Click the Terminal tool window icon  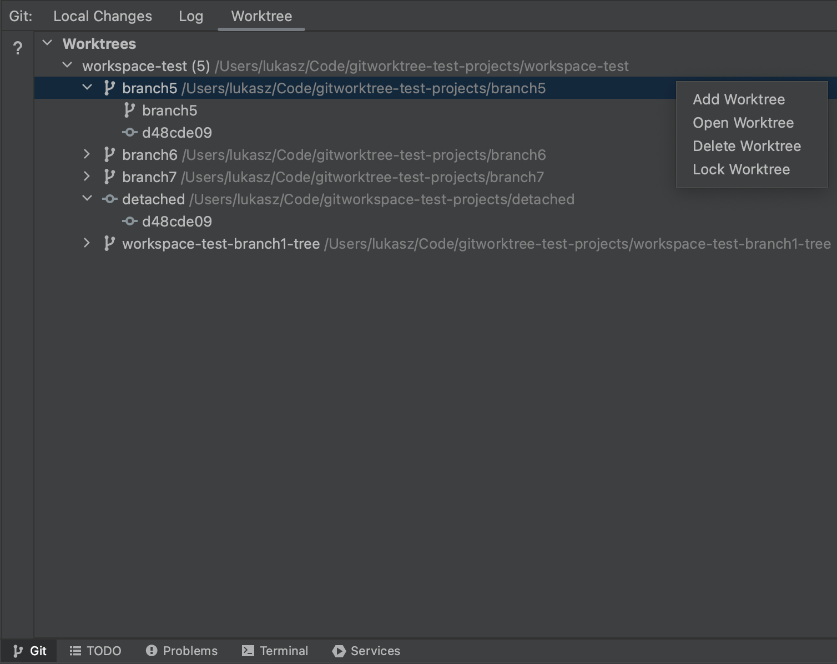(x=248, y=650)
